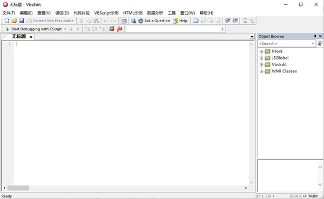Open the 数据分析 menu

pyautogui.click(x=155, y=13)
